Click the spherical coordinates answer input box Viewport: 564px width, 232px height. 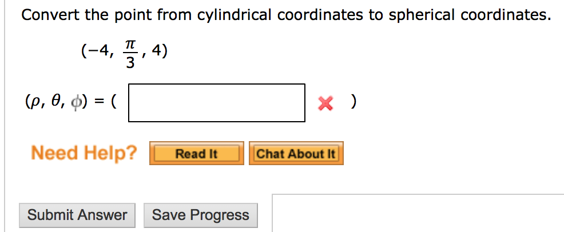coord(216,103)
